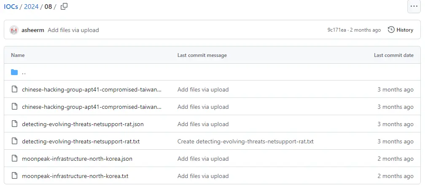The height and width of the screenshot is (186, 425).
Task: Open detecting-evolving-threats-netsupport-rat.txt file
Action: (81, 141)
